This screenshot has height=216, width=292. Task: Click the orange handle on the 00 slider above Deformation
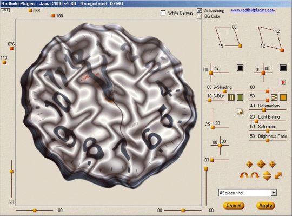click(x=268, y=91)
